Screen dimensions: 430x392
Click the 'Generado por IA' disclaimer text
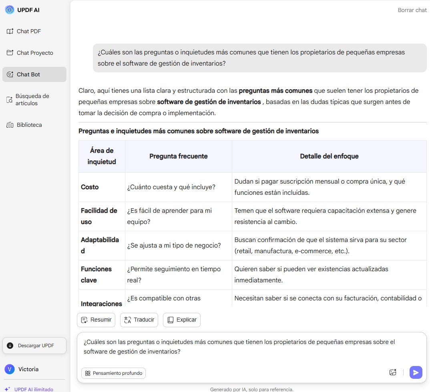[x=251, y=389]
